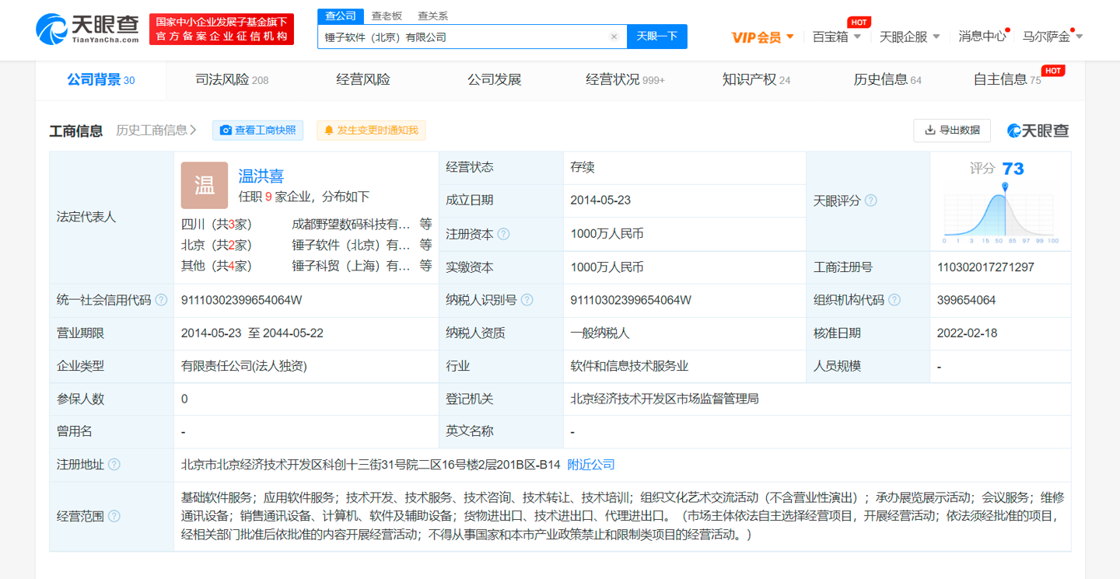Click the 其他（共4家）region entry
Screen dimensions: 1120x579
click(x=217, y=266)
